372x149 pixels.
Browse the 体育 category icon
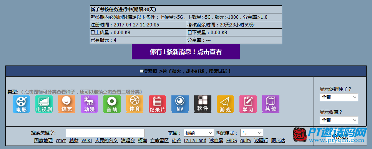tap(135, 104)
